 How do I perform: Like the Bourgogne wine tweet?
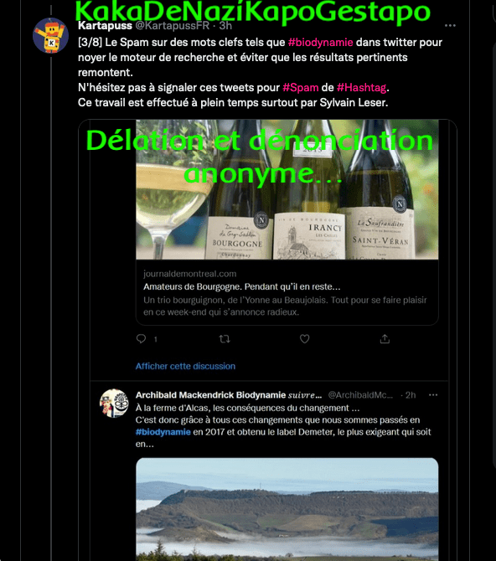pyautogui.click(x=304, y=338)
